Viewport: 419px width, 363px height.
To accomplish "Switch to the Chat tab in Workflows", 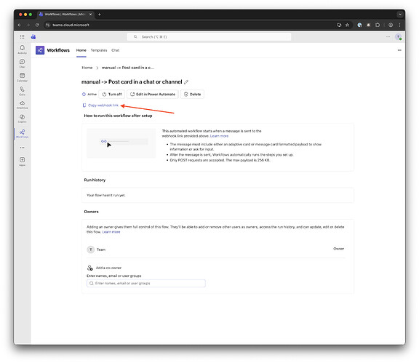I will pos(115,50).
